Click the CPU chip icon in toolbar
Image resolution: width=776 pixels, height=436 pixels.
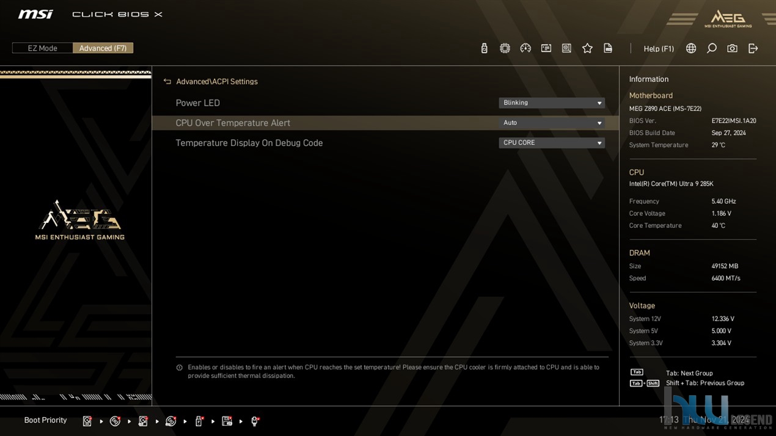click(505, 48)
